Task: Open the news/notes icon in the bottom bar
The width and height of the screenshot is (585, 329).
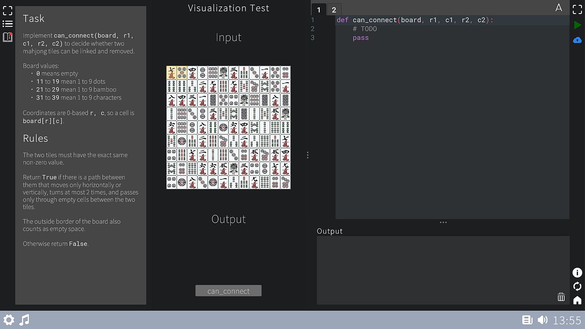Action: point(527,320)
